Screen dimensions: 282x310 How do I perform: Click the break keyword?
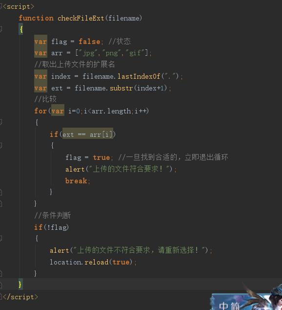(x=76, y=181)
